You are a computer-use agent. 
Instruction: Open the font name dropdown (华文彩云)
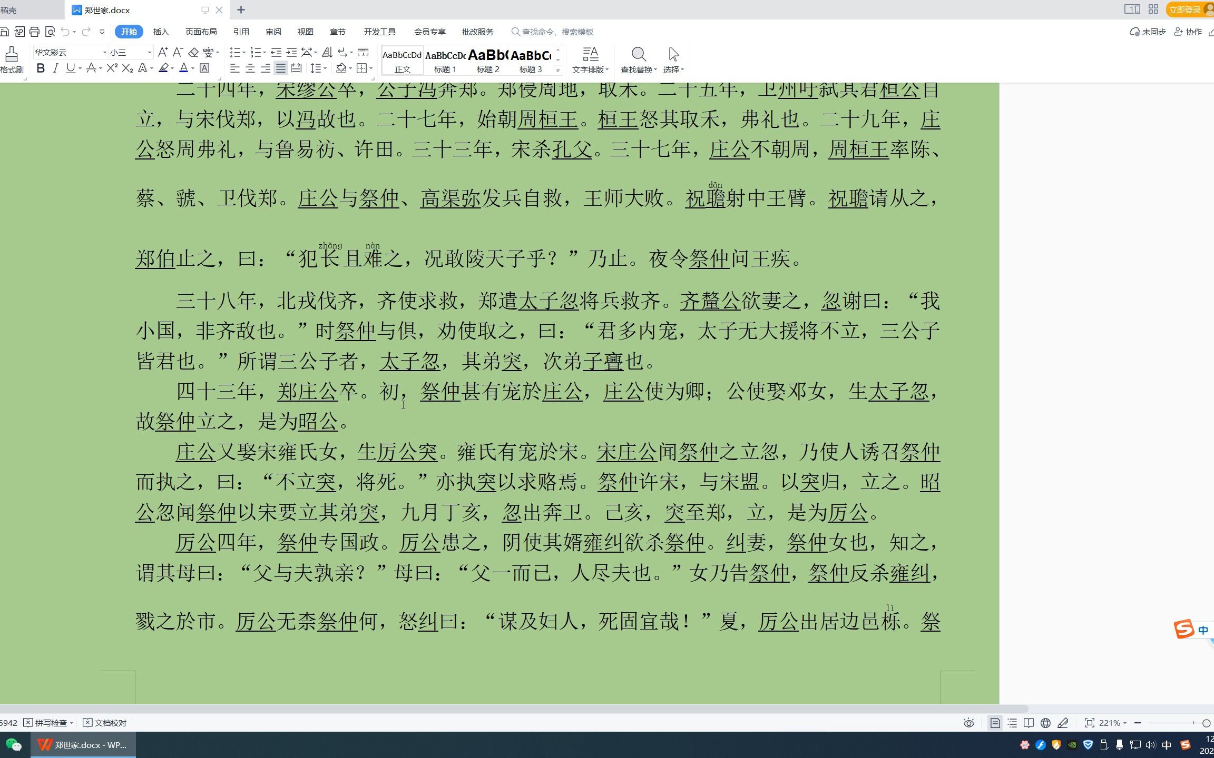(x=104, y=52)
